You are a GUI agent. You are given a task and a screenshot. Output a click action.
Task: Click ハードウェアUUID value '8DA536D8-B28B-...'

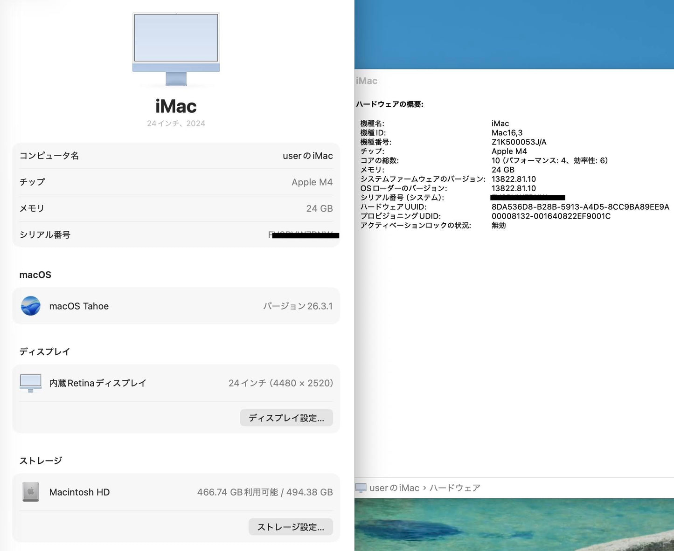[x=580, y=207]
